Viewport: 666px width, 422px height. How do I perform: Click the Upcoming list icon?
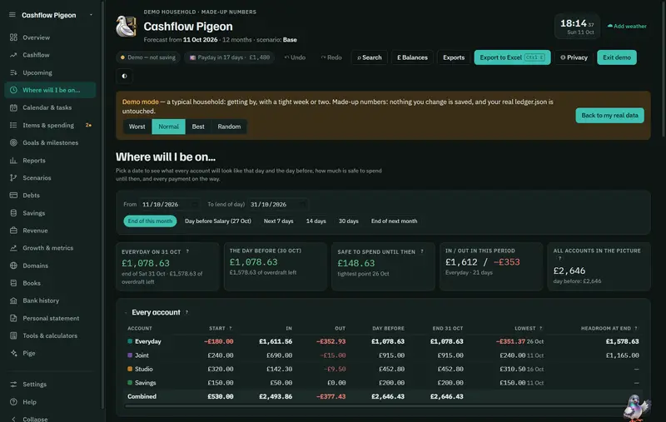13,72
